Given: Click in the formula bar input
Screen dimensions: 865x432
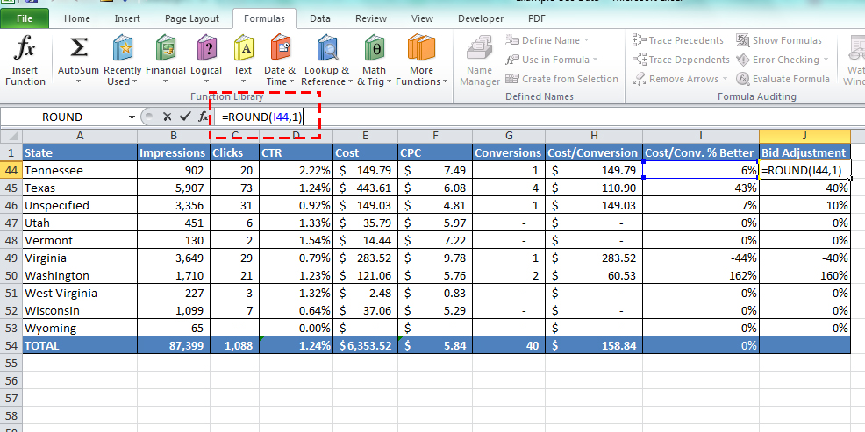Looking at the screenshot, I should click(x=538, y=117).
